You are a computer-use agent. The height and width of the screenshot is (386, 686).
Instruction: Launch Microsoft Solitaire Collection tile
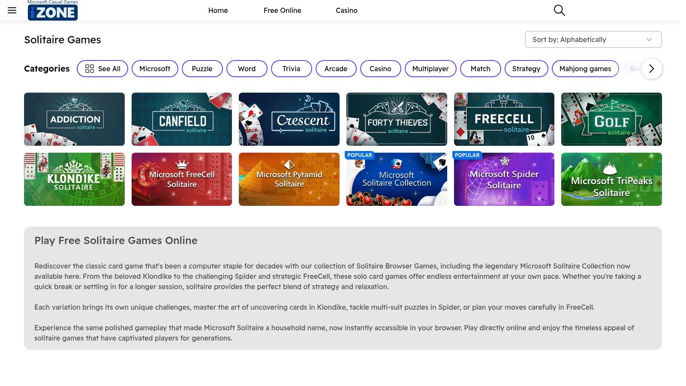(x=397, y=179)
